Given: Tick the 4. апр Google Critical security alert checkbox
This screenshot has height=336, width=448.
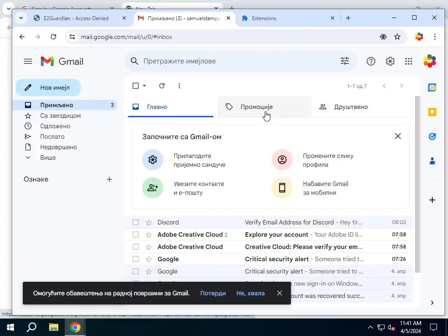Looking at the screenshot, I should tap(136, 271).
